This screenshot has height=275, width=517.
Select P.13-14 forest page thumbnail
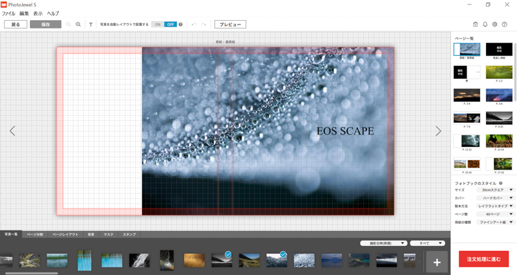[499, 141]
